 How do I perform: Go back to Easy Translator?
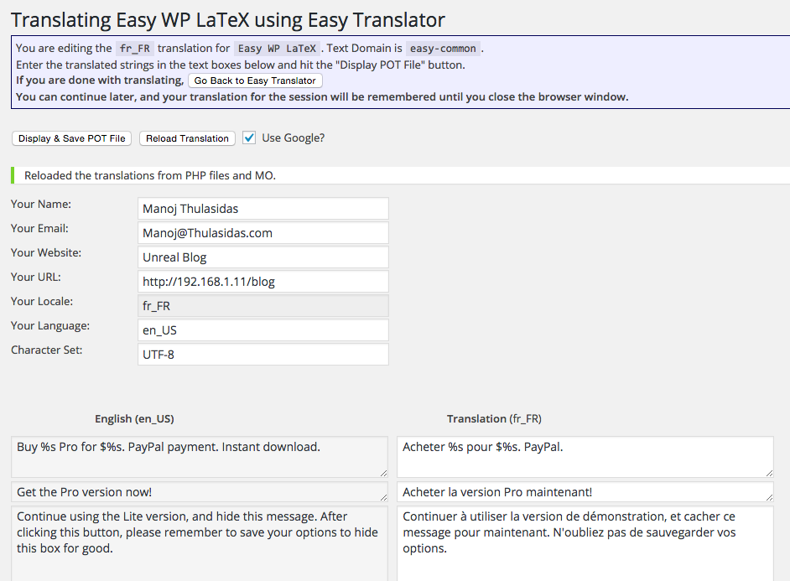[x=255, y=80]
